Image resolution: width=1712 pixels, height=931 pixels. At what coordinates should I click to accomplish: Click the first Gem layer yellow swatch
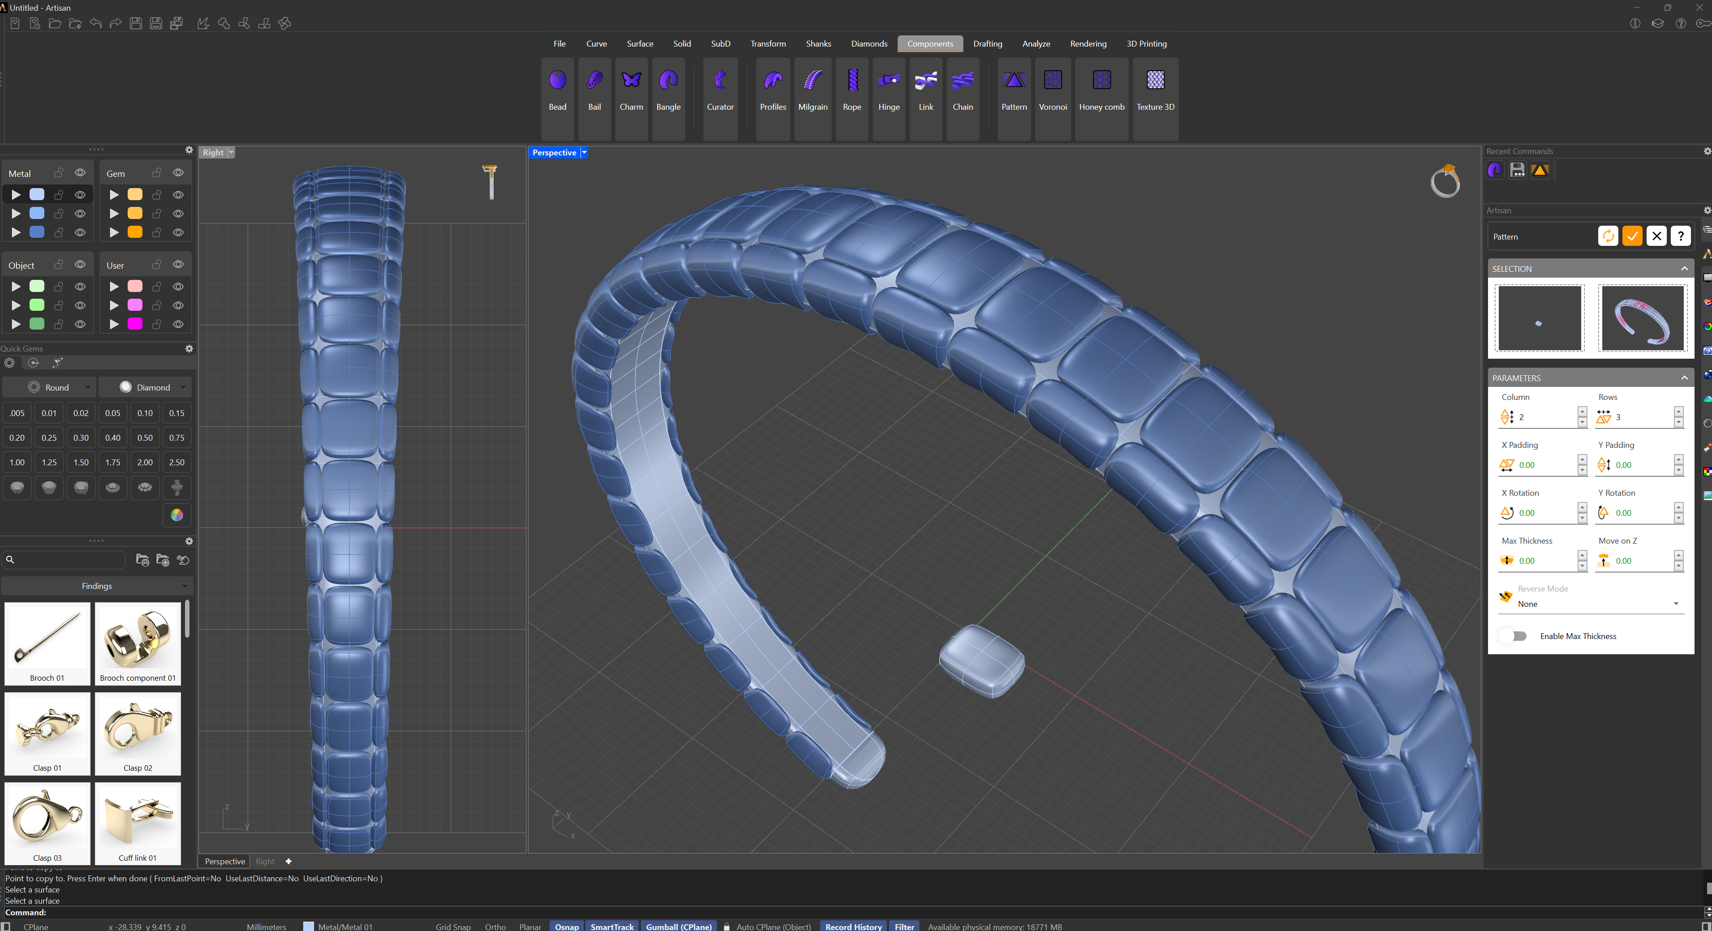coord(135,194)
